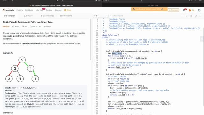This screenshot has width=204, height=115.
Task: Click the editor info icon
Action: (182, 16)
